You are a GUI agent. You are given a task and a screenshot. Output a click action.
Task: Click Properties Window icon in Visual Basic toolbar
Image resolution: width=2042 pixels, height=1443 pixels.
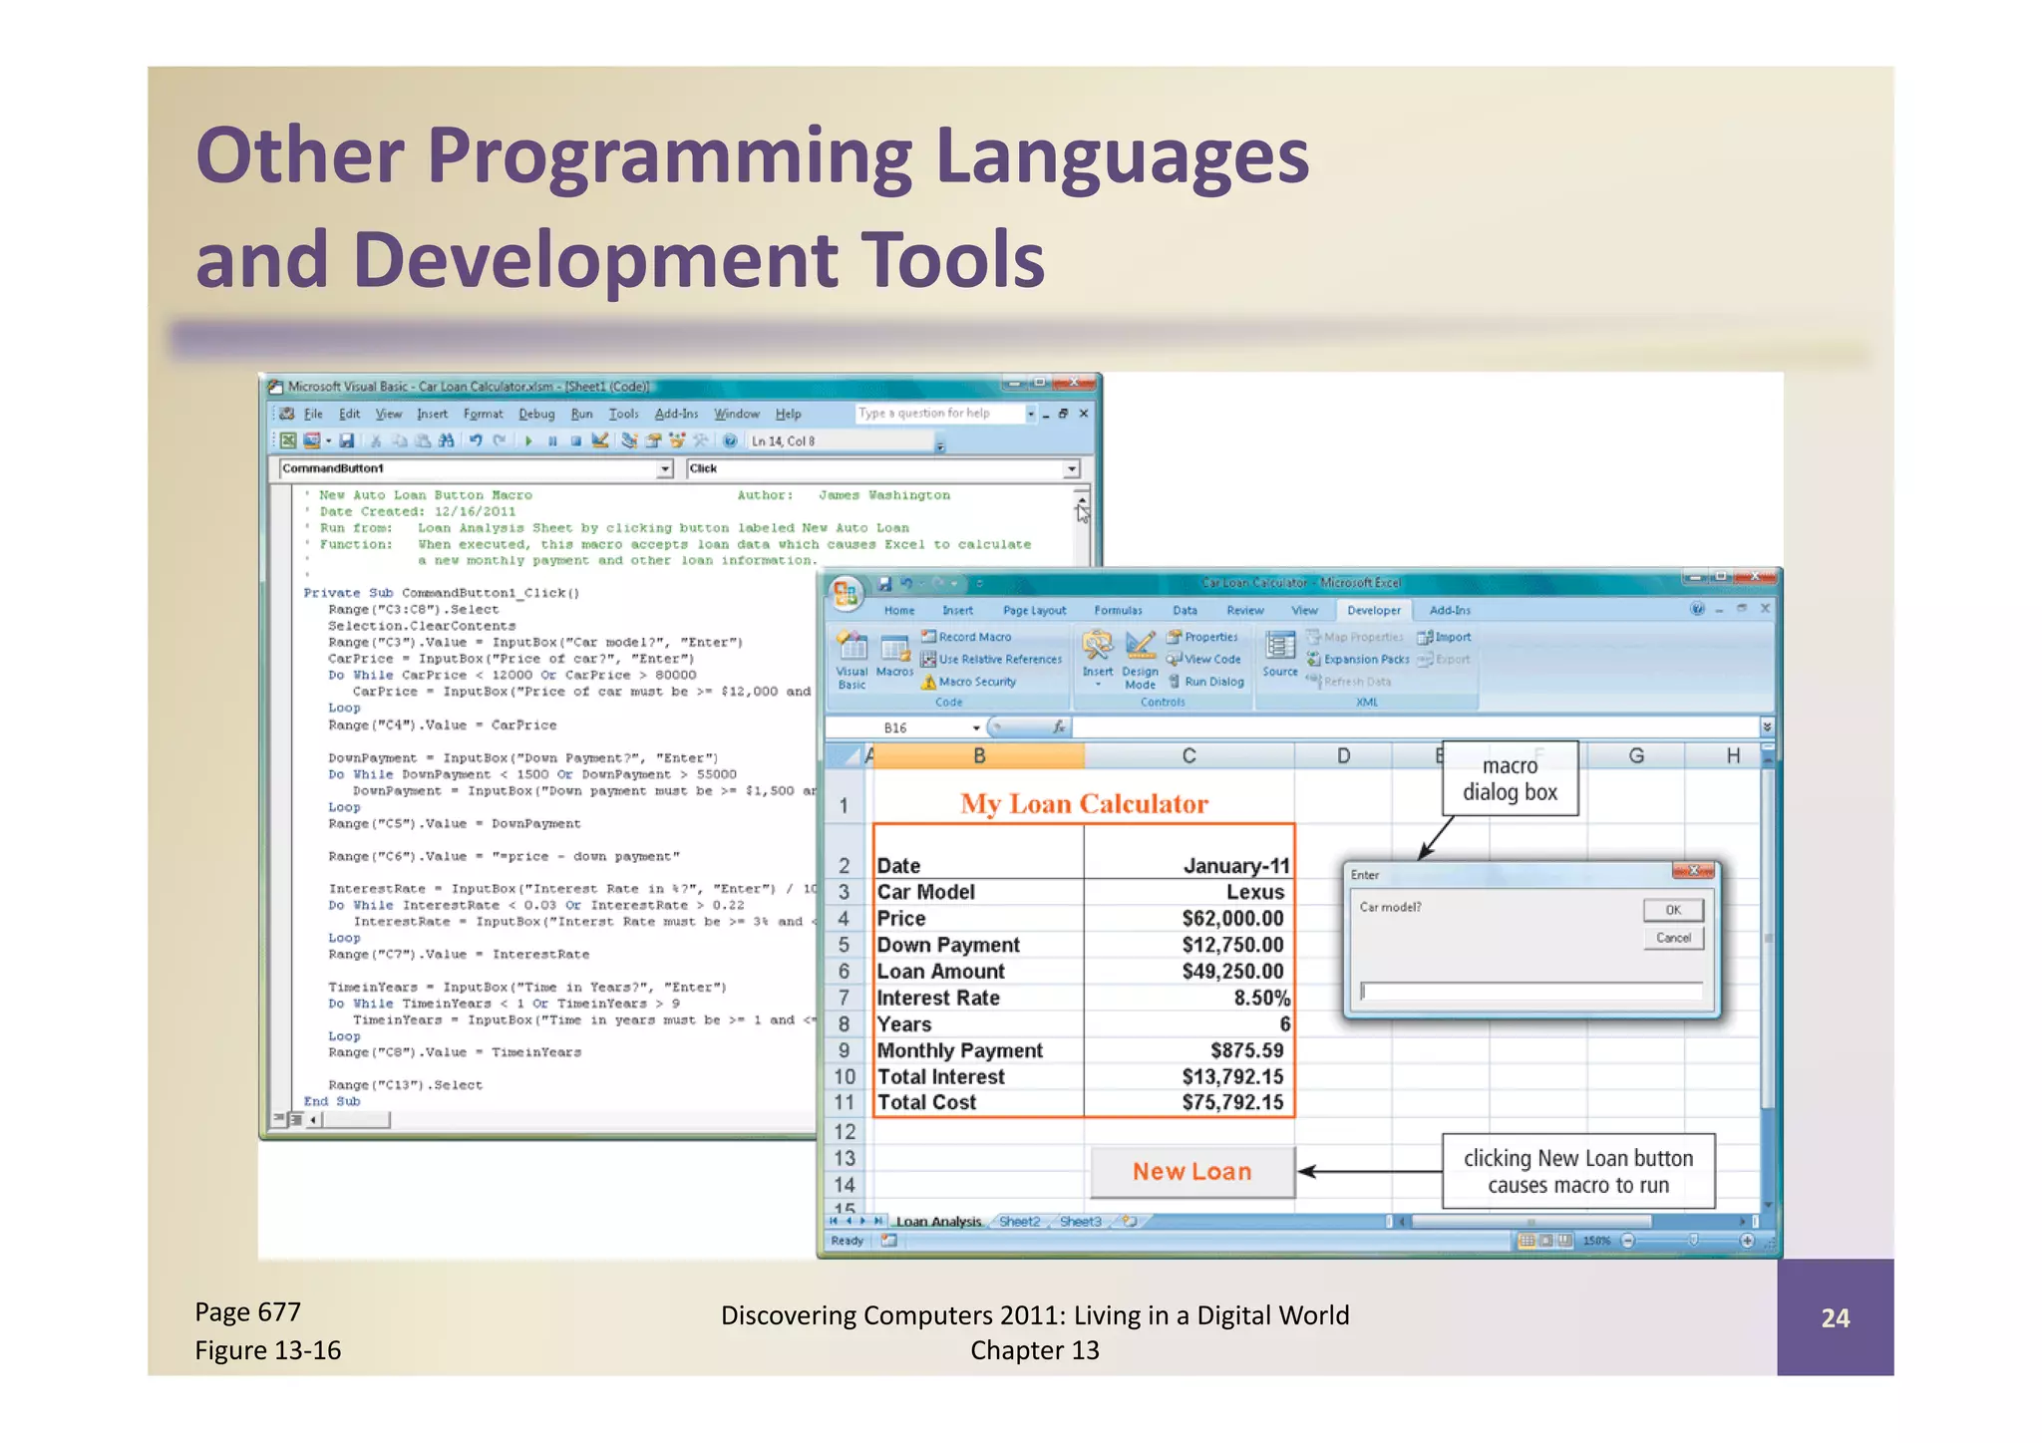pyautogui.click(x=653, y=440)
